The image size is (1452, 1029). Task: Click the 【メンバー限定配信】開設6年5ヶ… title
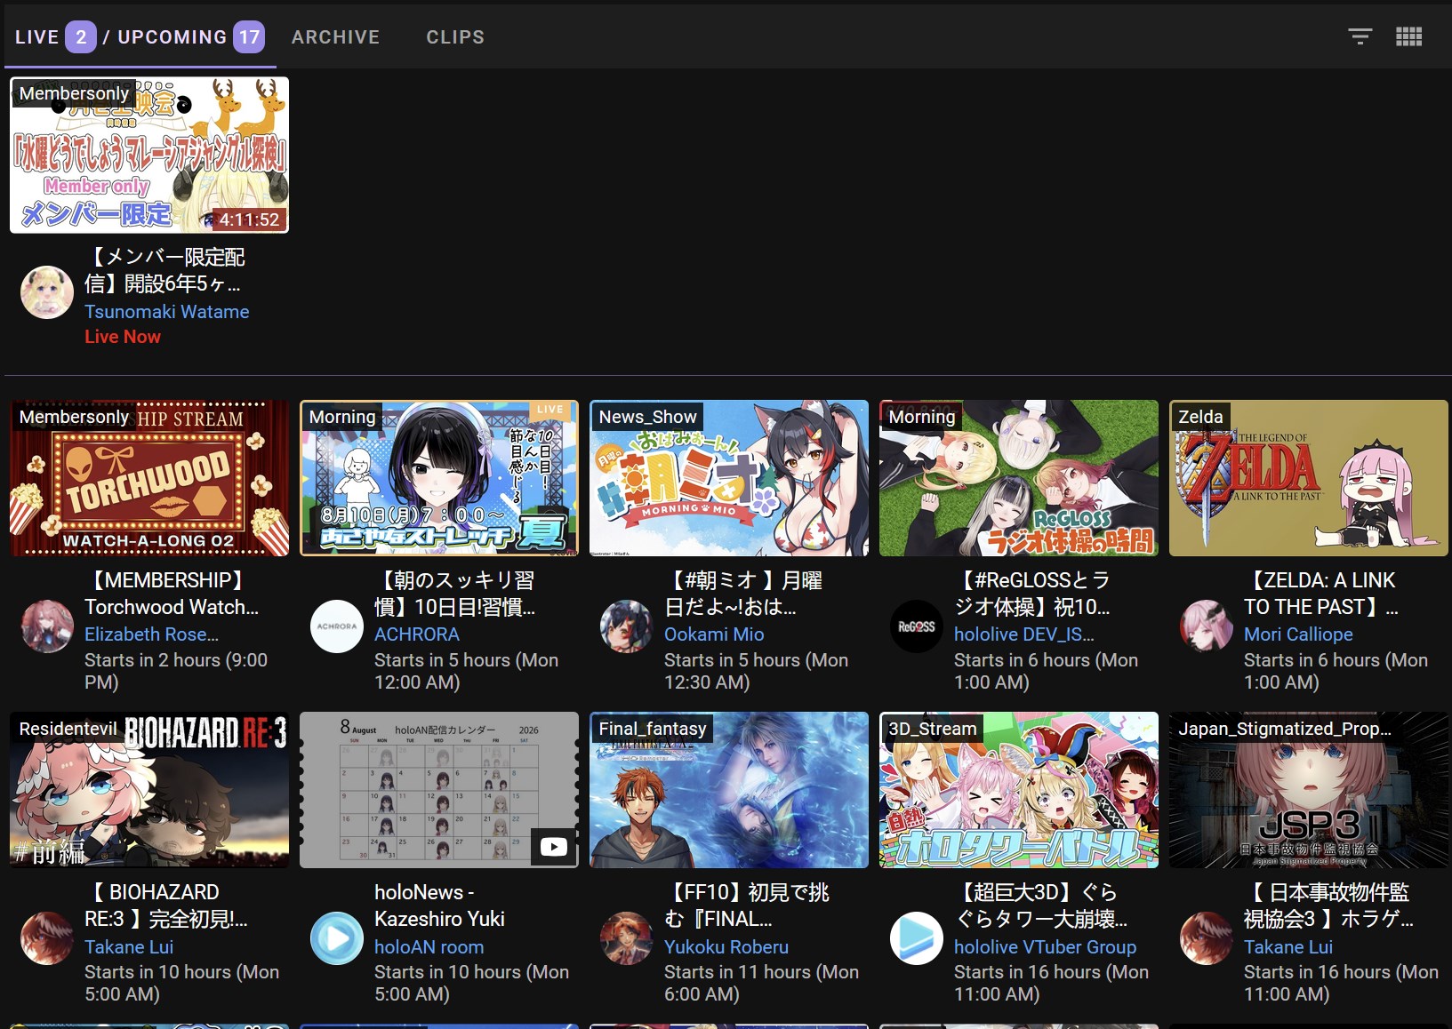(164, 270)
